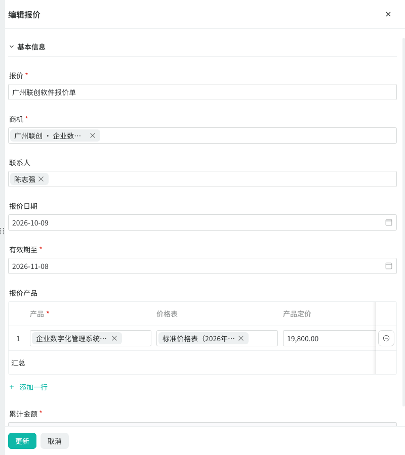Click the 陈志强 tag text
Image resolution: width=405 pixels, height=455 pixels.
click(x=25, y=179)
